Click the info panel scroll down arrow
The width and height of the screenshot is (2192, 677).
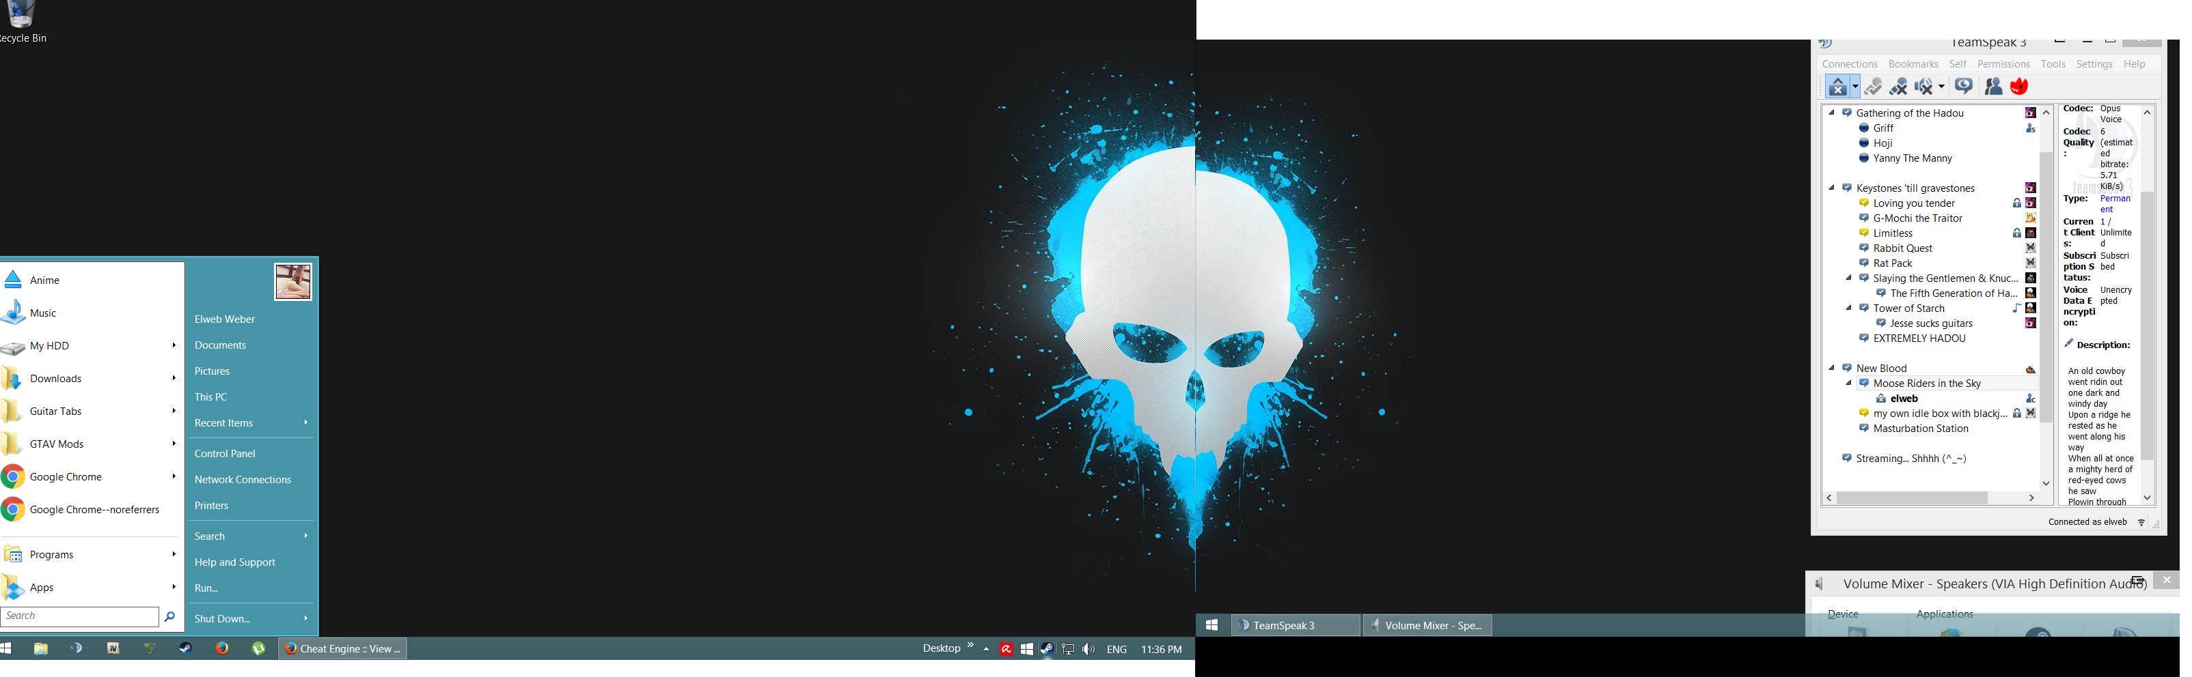[x=2147, y=499]
